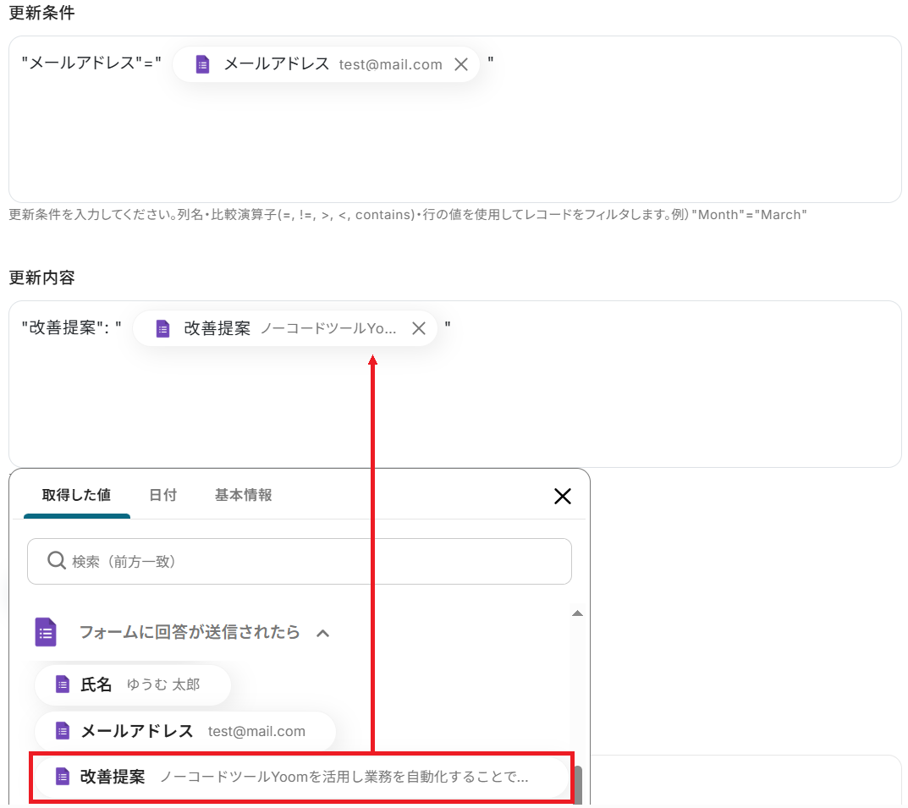The width and height of the screenshot is (908, 808).
Task: Open the 日付 tab
Action: (x=162, y=495)
